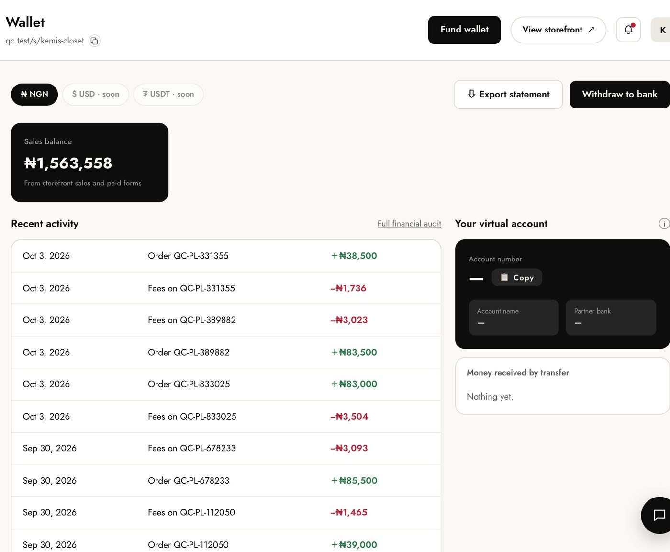Click the Money received by transfer heading
Screen dimensions: 670x552
coord(518,373)
